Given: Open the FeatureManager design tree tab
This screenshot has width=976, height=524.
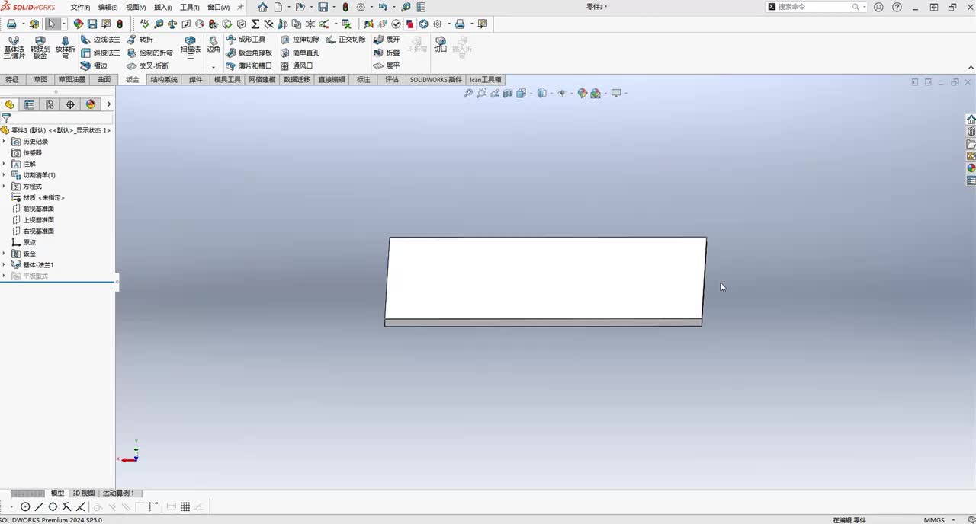Looking at the screenshot, I should tap(9, 104).
